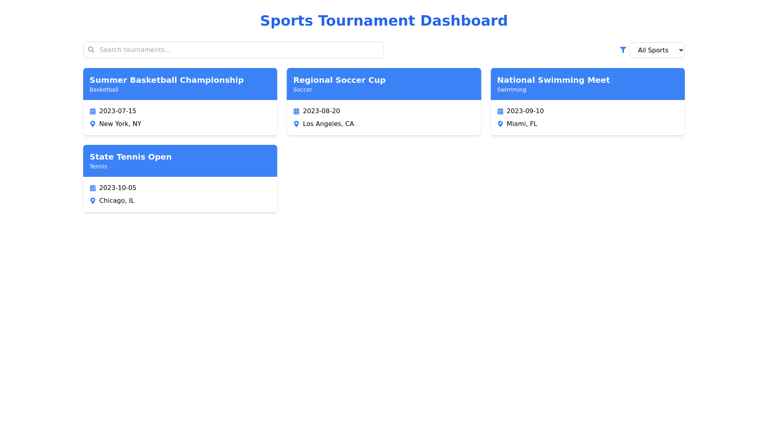Click the blue filter funnel icon
The image size is (768, 432).
(623, 50)
